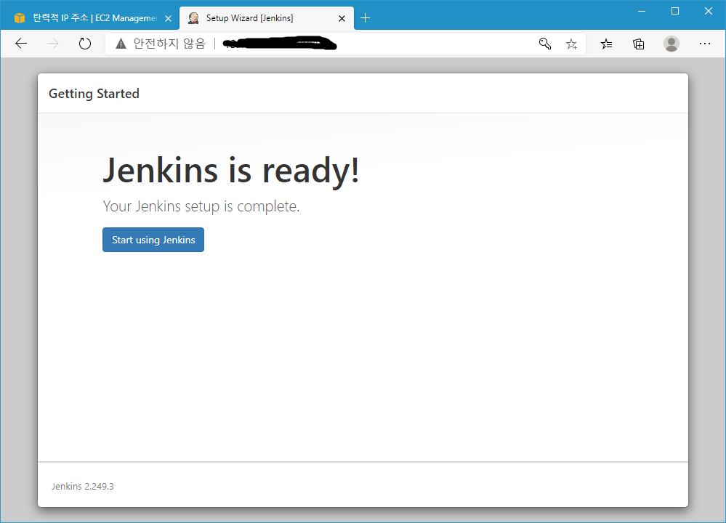
Task: Select the Setup Wizard [Jenkins] tab
Action: (x=266, y=18)
